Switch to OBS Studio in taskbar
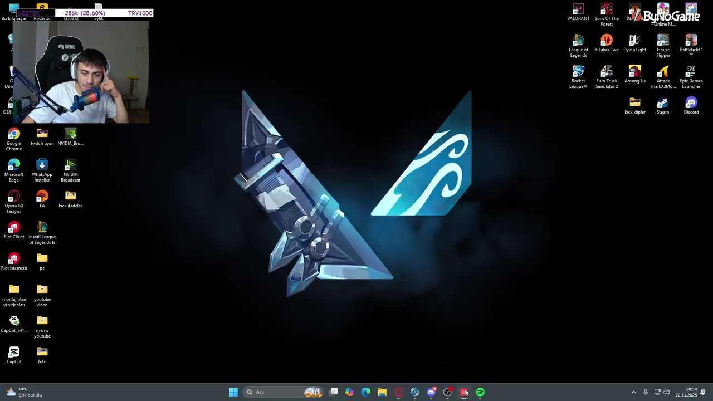 [x=447, y=392]
